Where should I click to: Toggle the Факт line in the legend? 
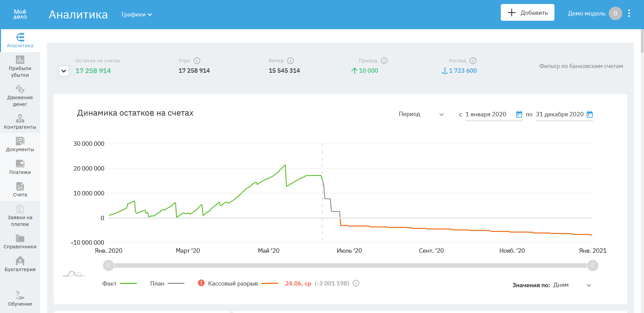119,284
